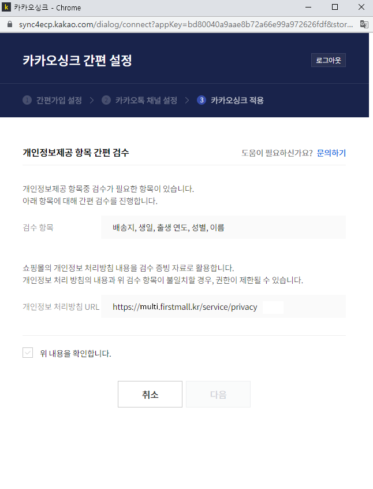Open the 문의하기 help link
Screen dimensions: 373x489
[x=331, y=153]
